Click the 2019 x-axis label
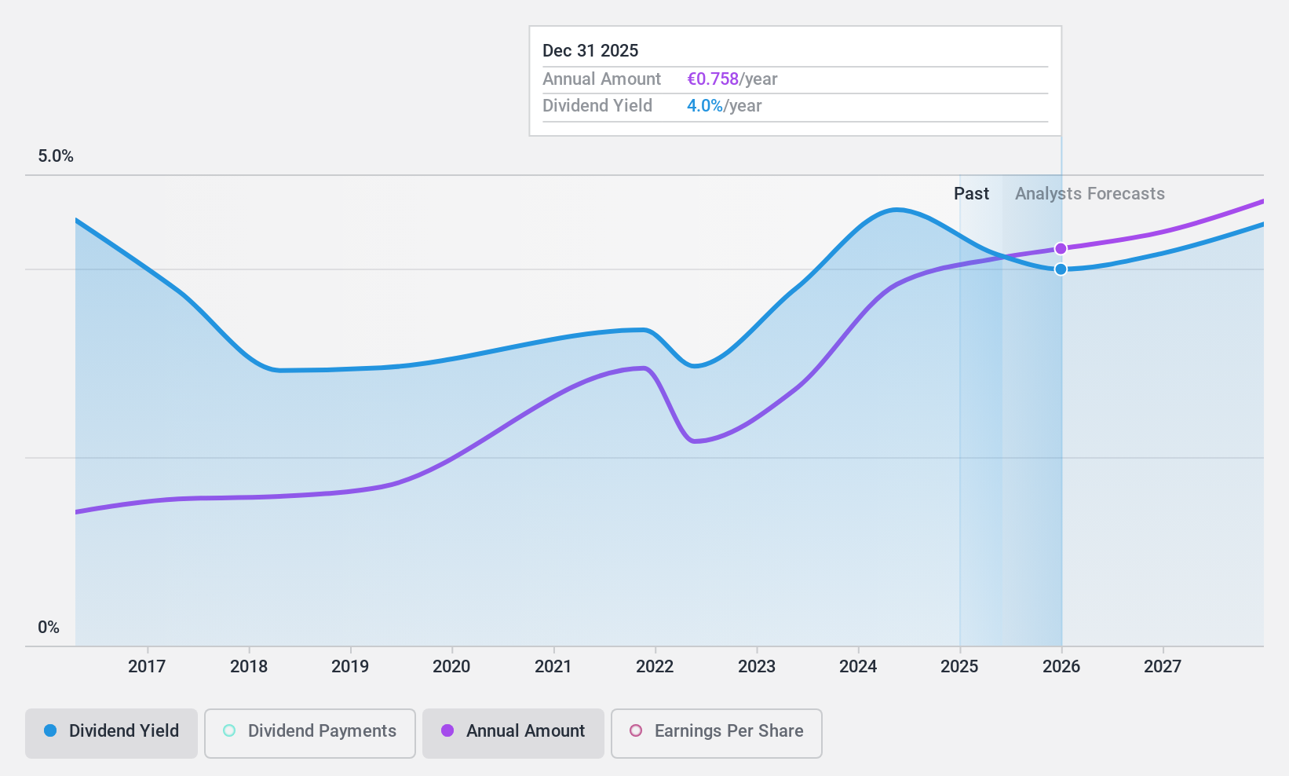The height and width of the screenshot is (776, 1289). tap(350, 667)
